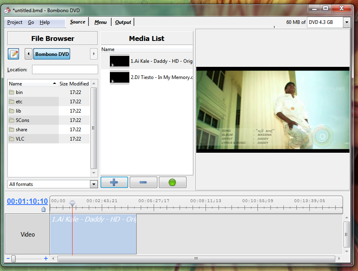
Task: Click the blue plus add media button
Action: pyautogui.click(x=114, y=182)
